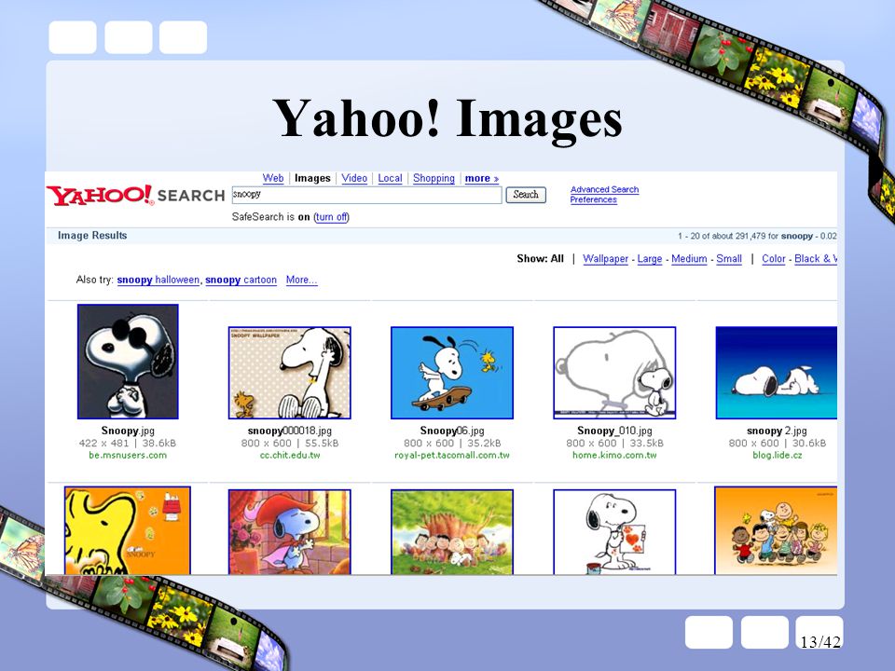Visit the be.msnusers.com source link
Screen dimensions: 895x671
point(128,456)
